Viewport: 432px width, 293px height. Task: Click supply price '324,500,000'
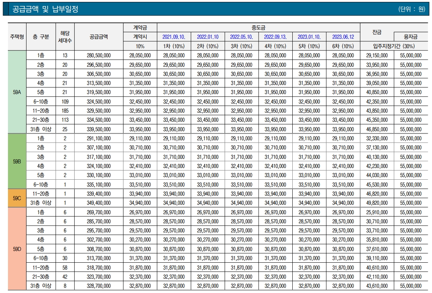(x=99, y=102)
